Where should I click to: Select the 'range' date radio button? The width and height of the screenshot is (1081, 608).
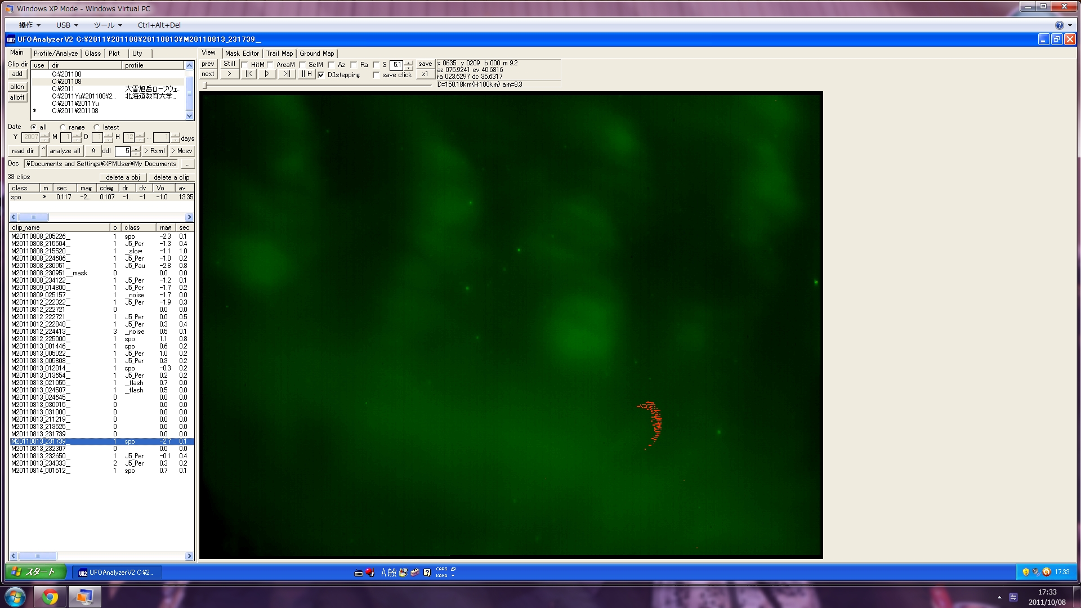pyautogui.click(x=63, y=127)
